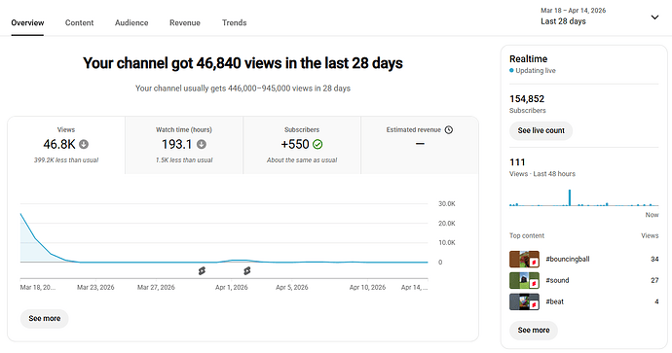672x353 pixels.
Task: Click the 30.0K y-axis label
Action: (x=447, y=204)
